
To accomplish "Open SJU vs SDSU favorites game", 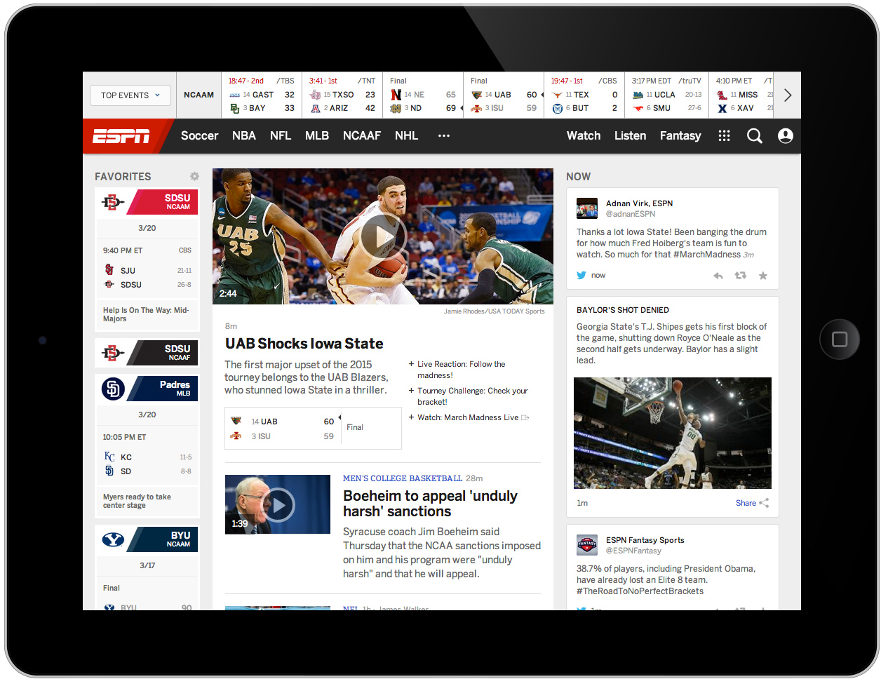I will coord(147,268).
